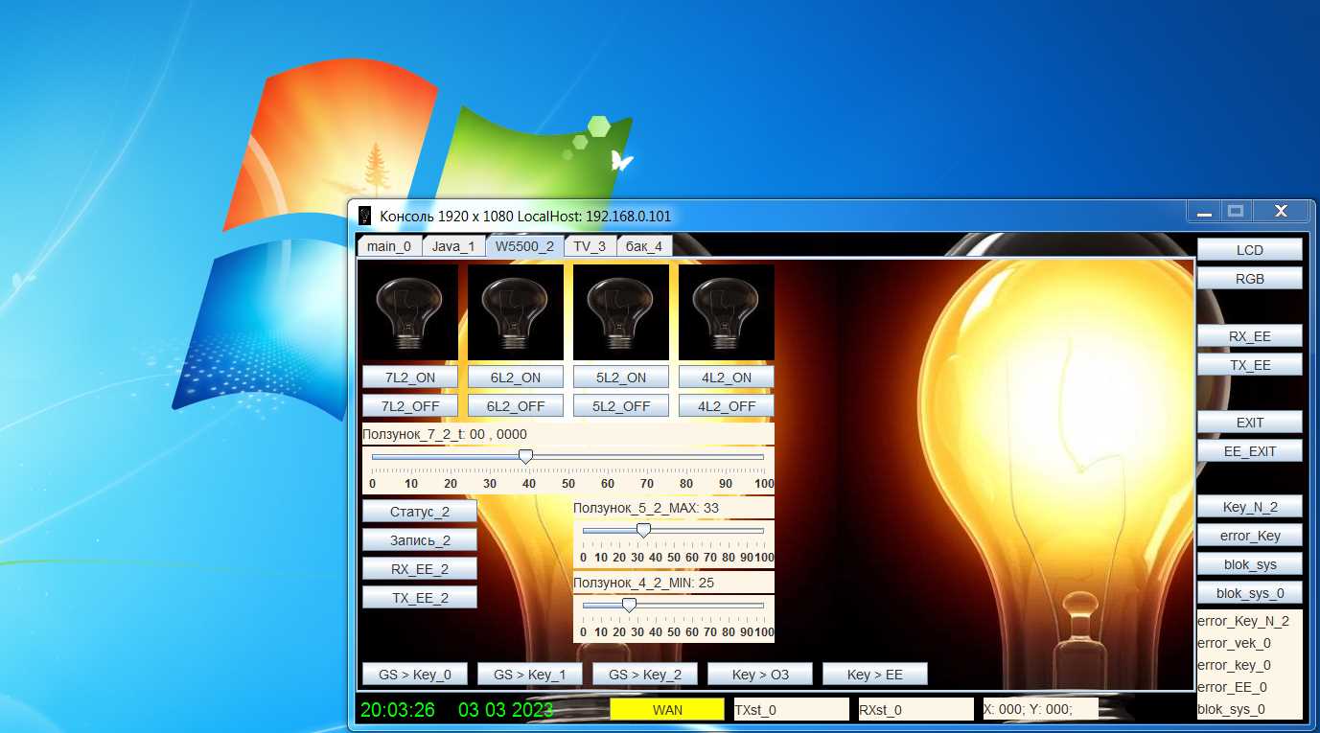The image size is (1320, 733).
Task: Switch on lamp using 4L2_ON button
Action: (726, 378)
